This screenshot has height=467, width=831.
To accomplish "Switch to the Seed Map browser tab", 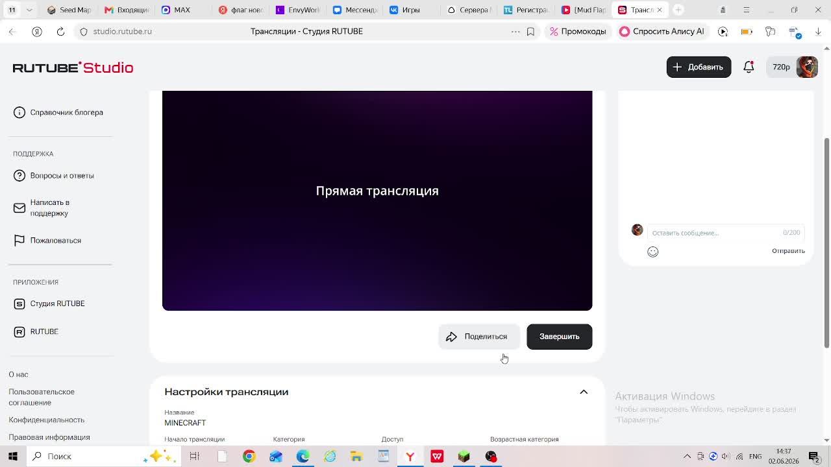I will pyautogui.click(x=69, y=10).
